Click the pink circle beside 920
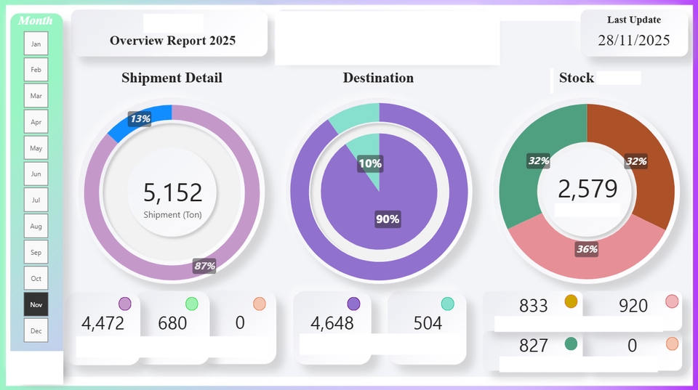Viewport: 698px width, 390px height. coord(672,301)
